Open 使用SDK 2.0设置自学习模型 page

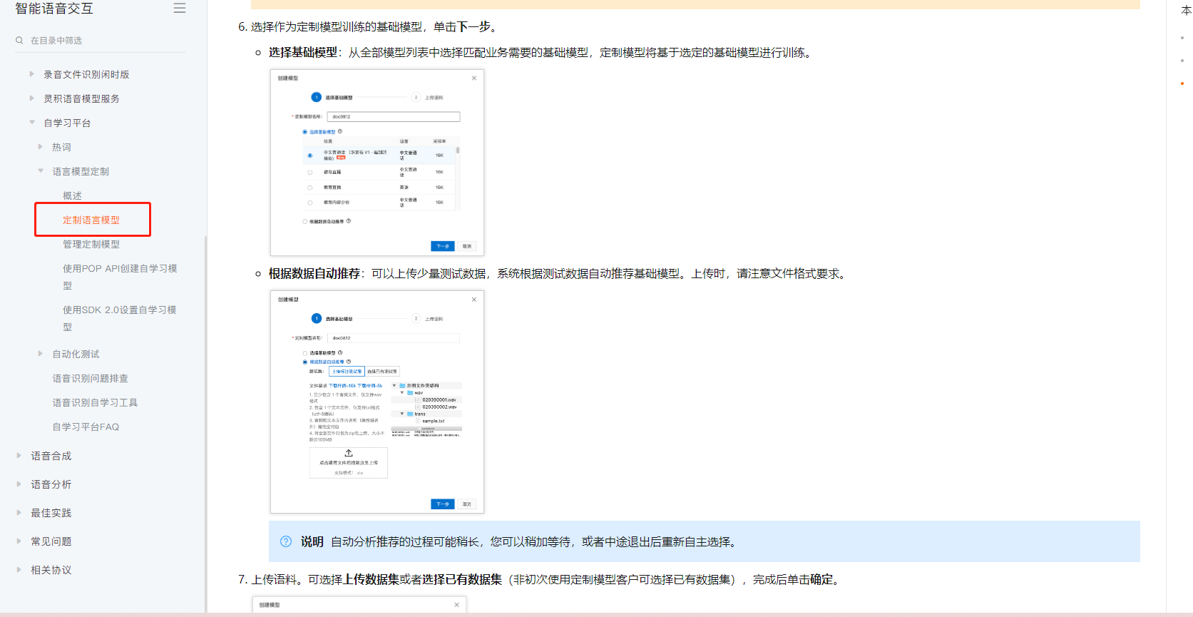click(x=120, y=318)
